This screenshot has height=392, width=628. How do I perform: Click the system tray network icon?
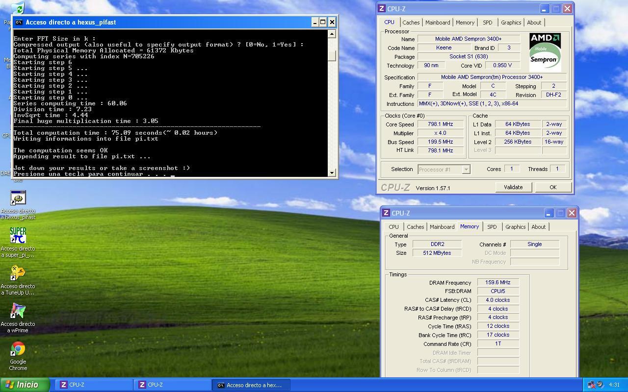tap(591, 385)
